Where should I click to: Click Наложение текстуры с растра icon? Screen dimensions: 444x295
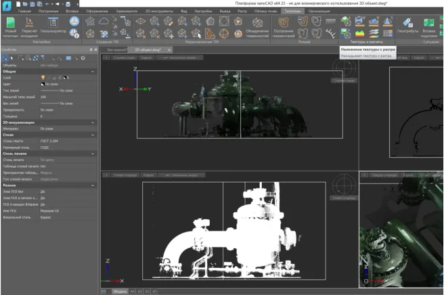tap(346, 33)
